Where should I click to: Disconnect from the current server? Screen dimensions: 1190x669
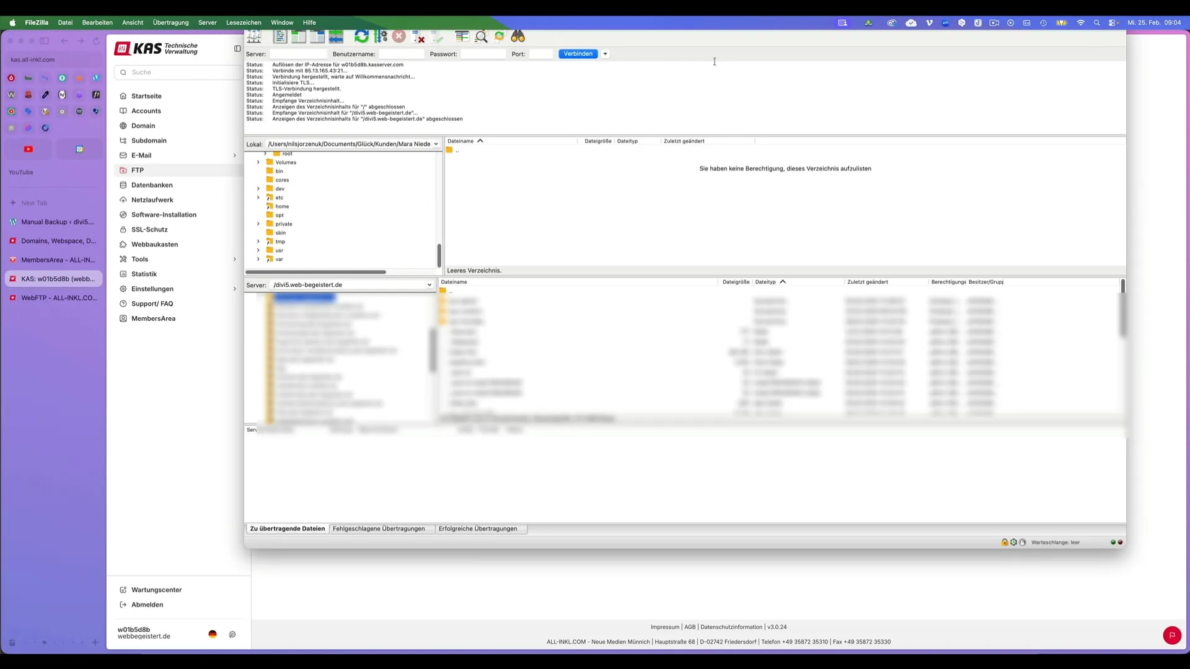418,37
